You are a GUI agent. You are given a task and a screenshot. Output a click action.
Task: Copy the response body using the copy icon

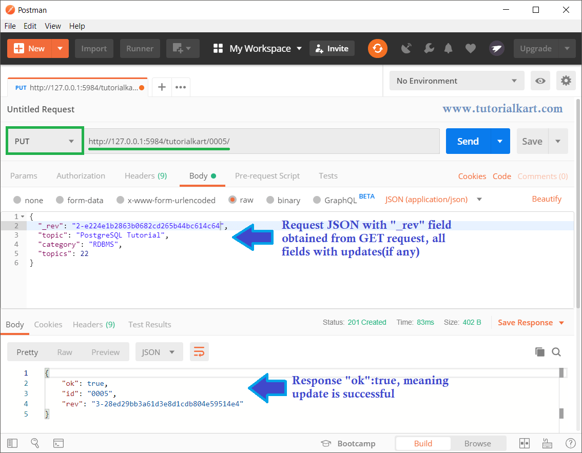tap(539, 352)
